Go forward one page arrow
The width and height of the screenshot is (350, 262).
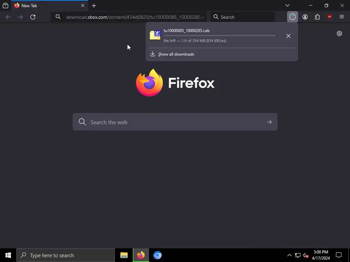click(21, 17)
